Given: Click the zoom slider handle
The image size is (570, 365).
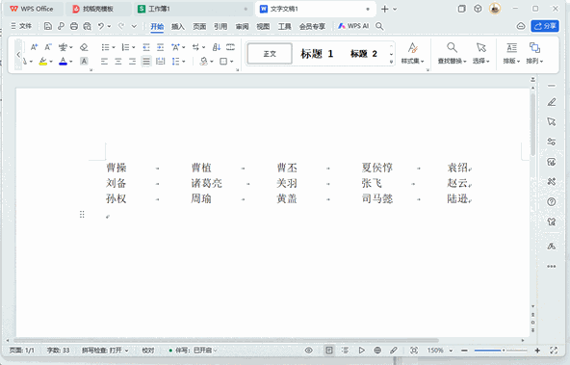Looking at the screenshot, I should 504,351.
